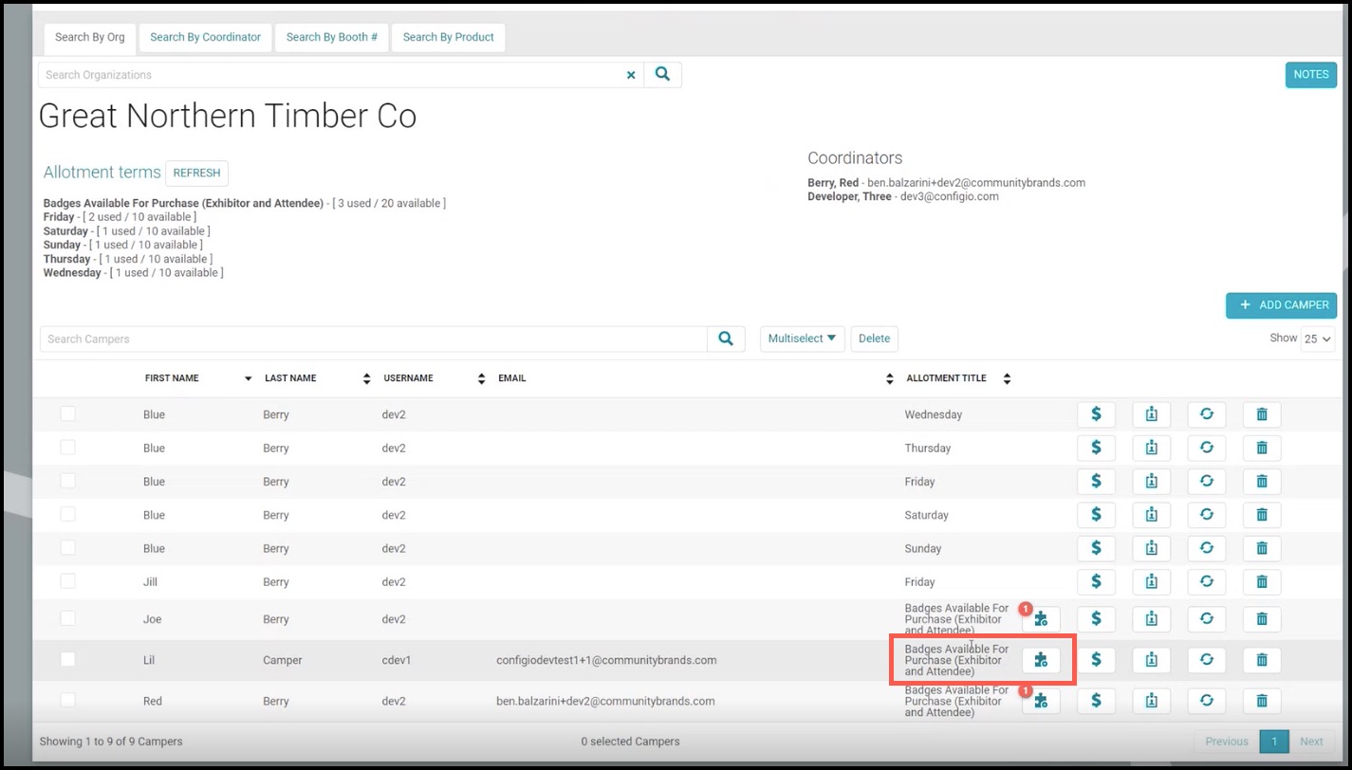Click the camper search magnifier button
This screenshot has width=1352, height=770.
726,339
